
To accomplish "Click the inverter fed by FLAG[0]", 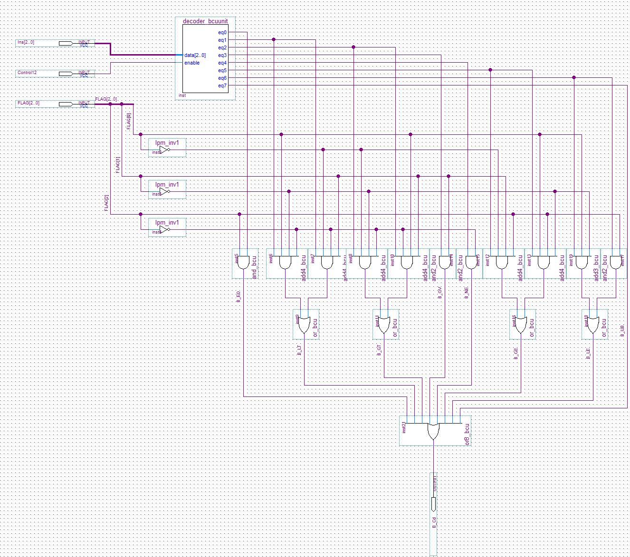I will pyautogui.click(x=164, y=150).
